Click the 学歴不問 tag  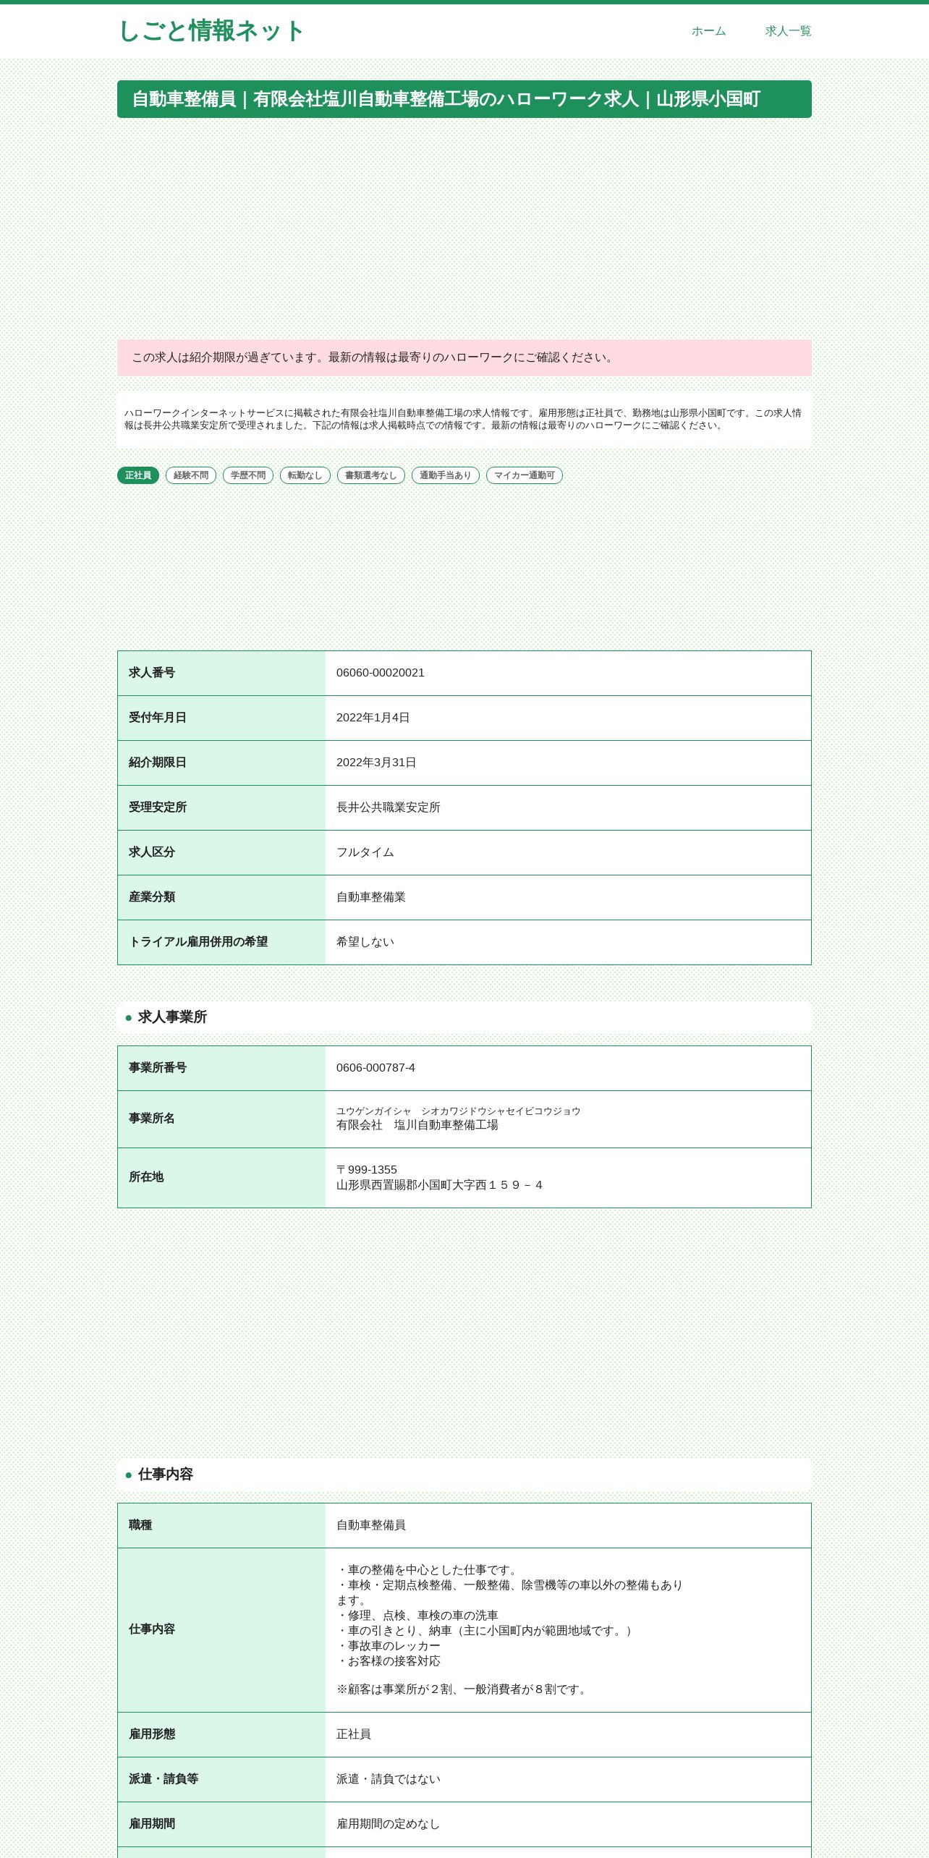(248, 475)
